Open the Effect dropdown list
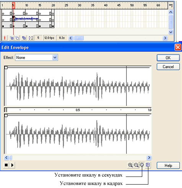The image size is (182, 188). (55, 57)
